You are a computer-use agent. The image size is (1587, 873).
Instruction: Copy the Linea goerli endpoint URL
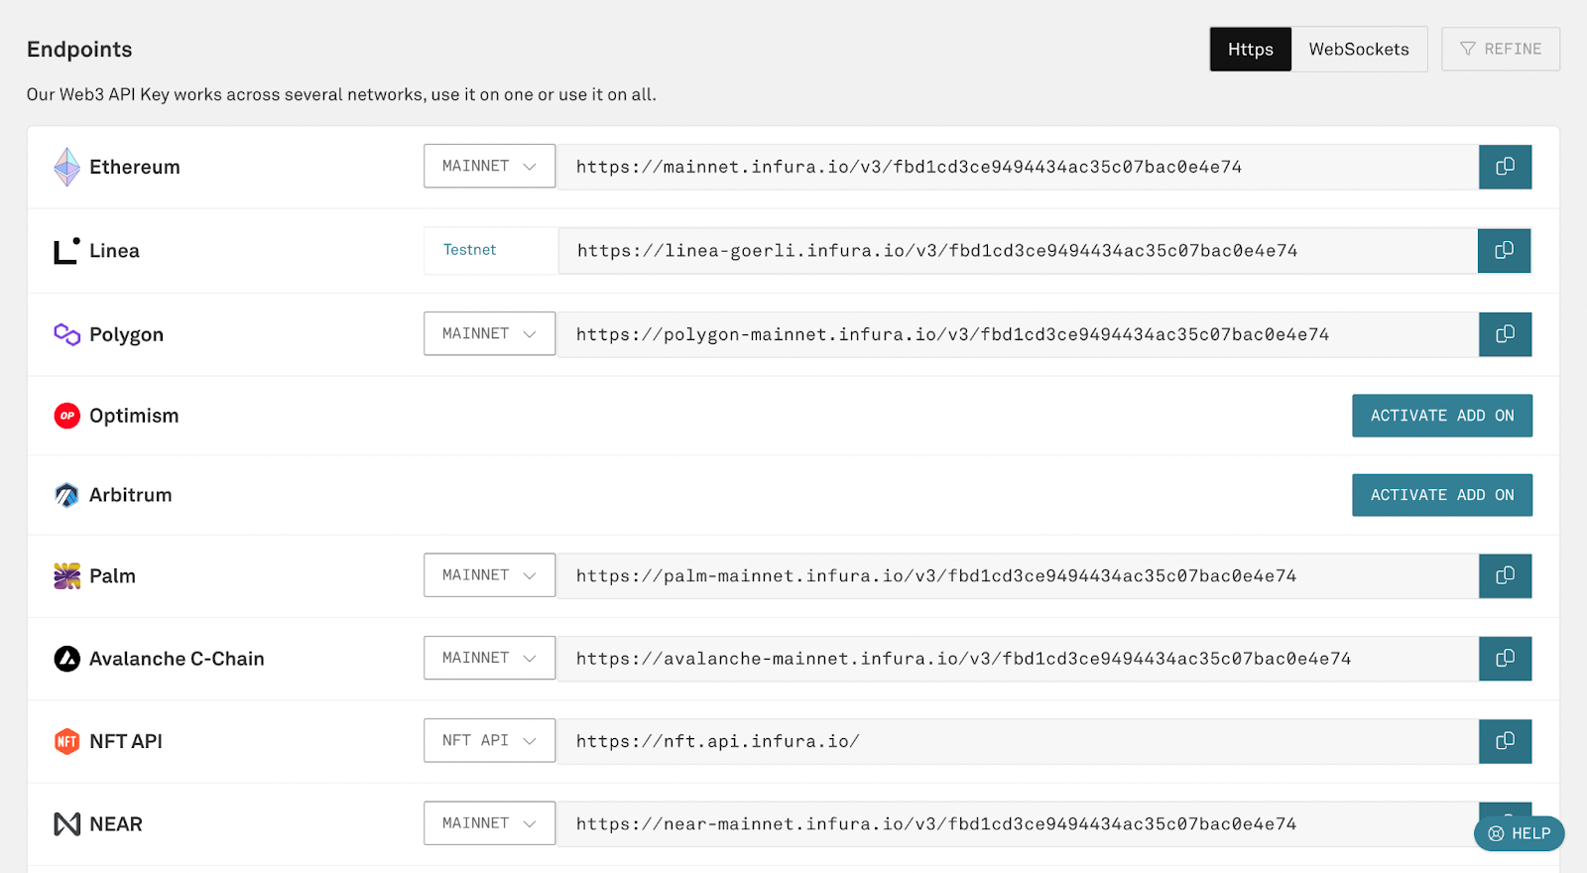[1504, 251]
